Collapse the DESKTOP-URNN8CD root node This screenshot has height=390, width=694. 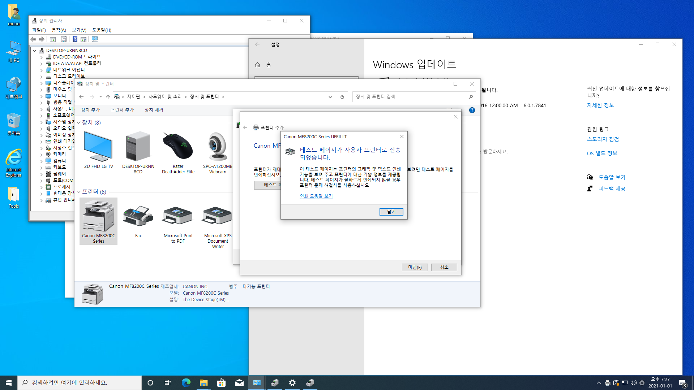(35, 51)
